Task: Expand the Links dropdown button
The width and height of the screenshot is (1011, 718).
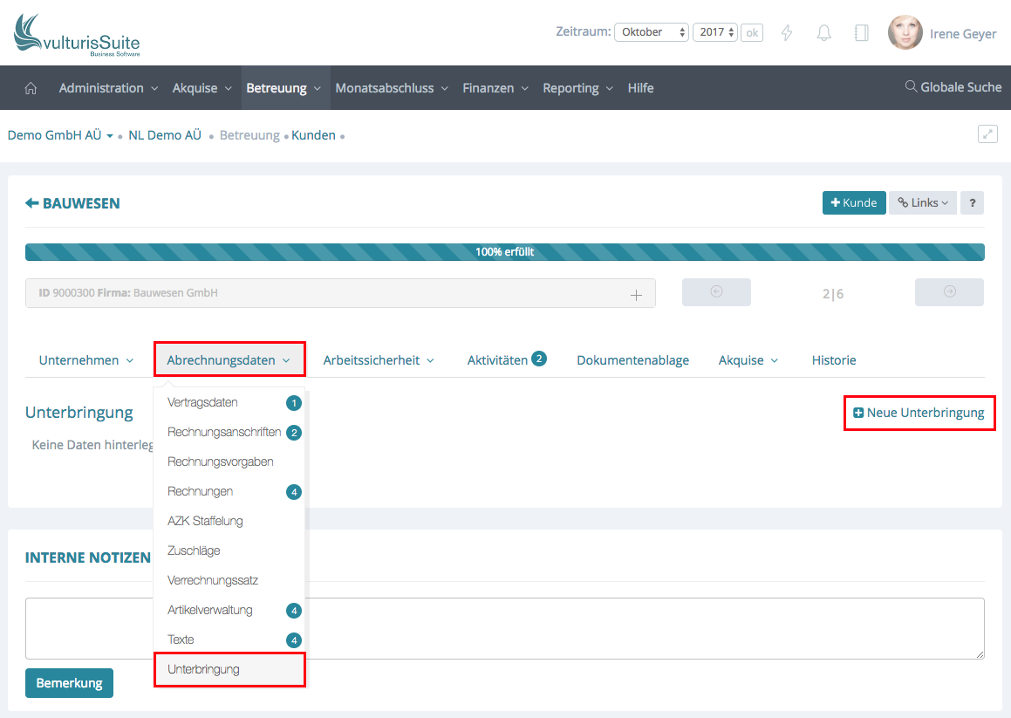Action: pyautogui.click(x=922, y=202)
